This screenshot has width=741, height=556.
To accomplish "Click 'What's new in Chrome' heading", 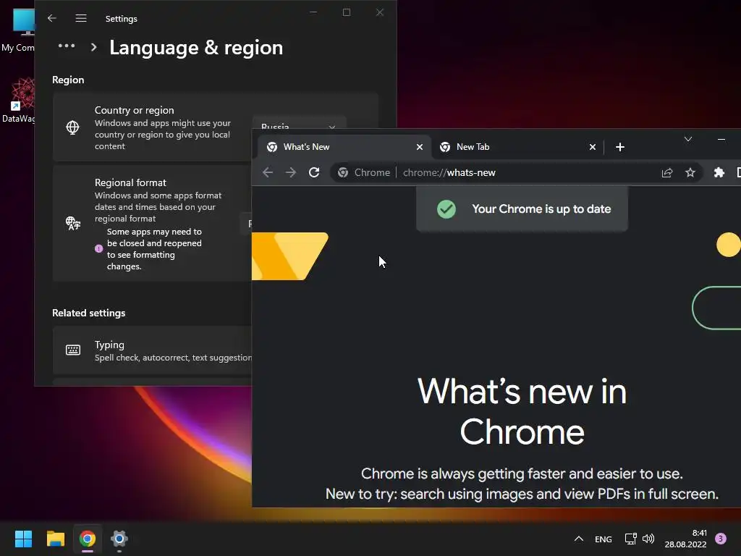I will (x=522, y=412).
